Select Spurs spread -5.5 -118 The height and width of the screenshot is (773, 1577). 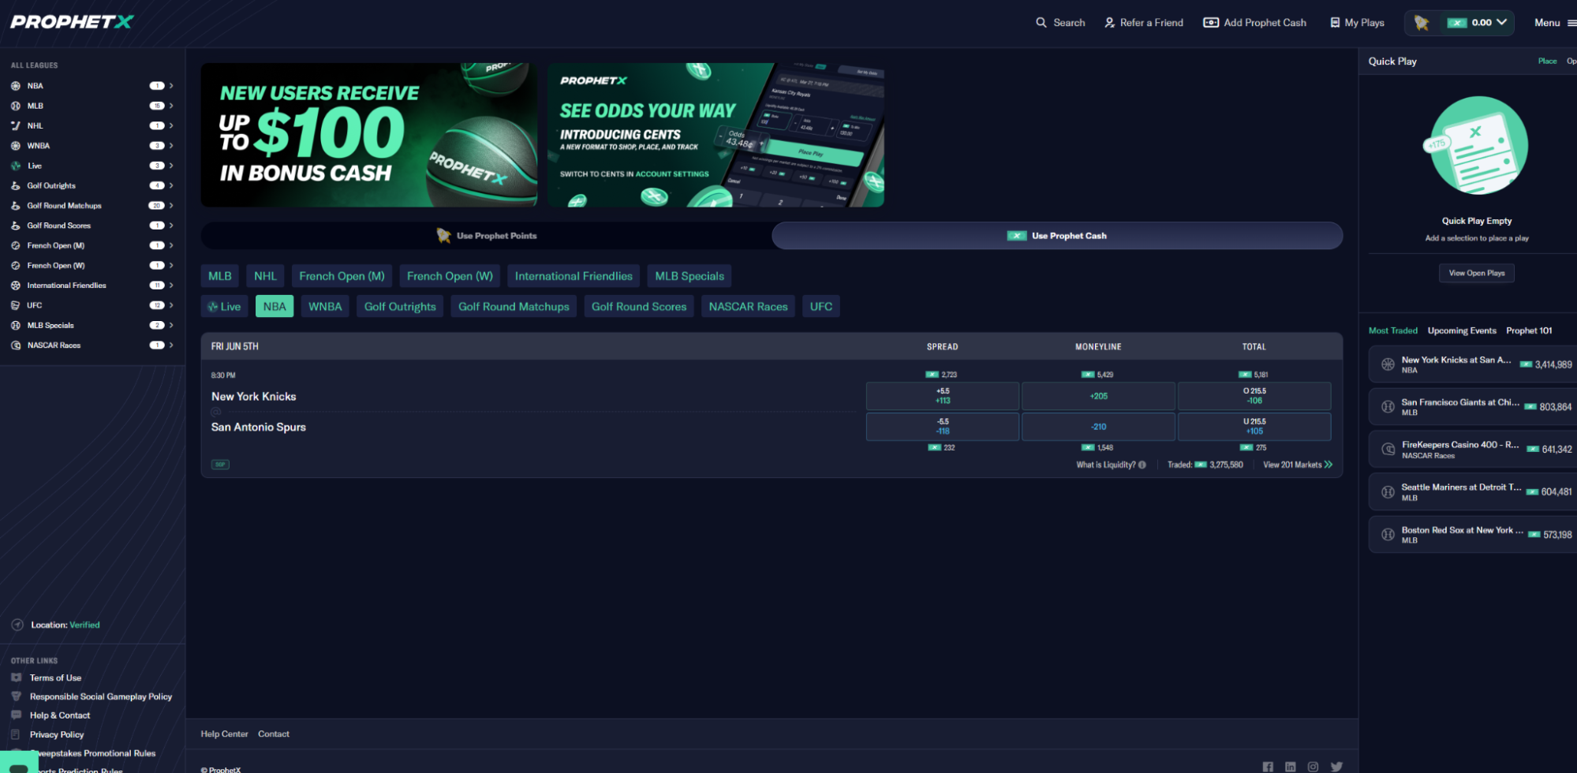[943, 427]
